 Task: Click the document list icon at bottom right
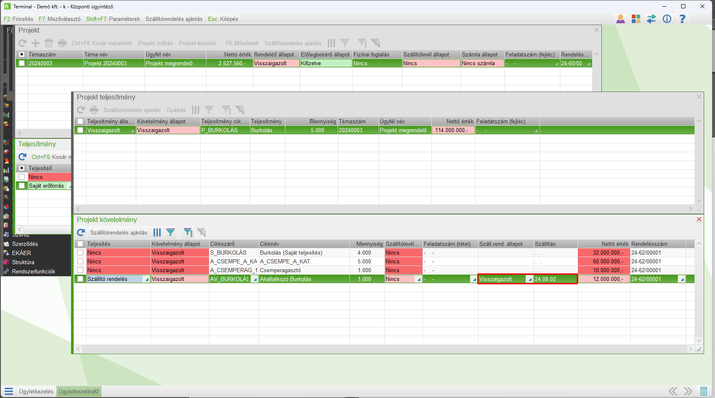pos(704,391)
